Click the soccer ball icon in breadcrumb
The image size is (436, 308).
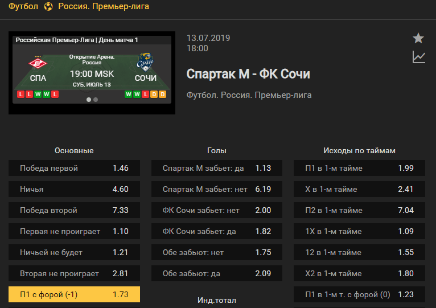(x=48, y=6)
